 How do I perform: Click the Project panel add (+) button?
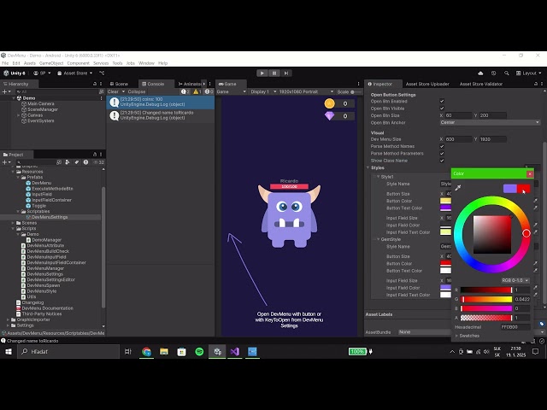(4, 162)
